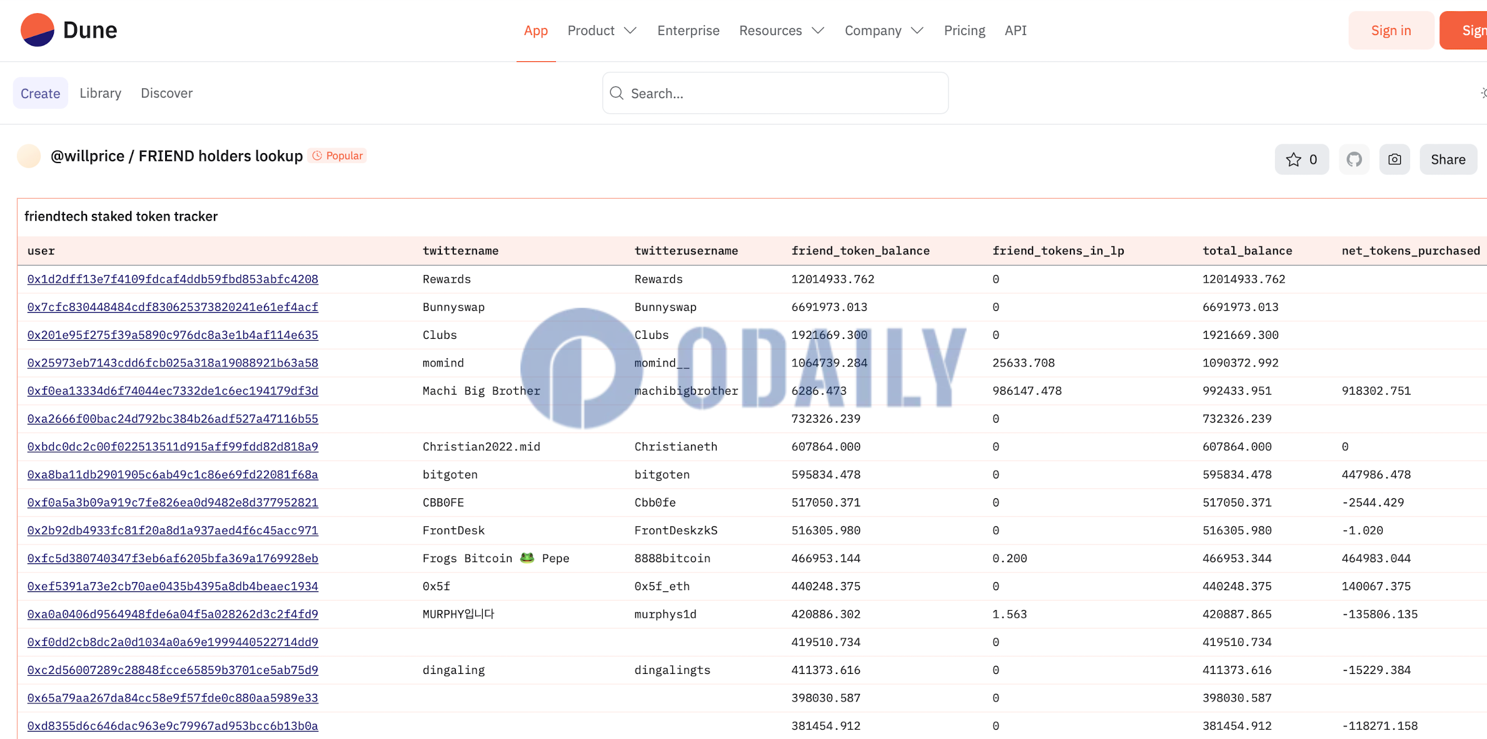The image size is (1487, 739).
Task: Open the GitHub icon button
Action: (x=1354, y=159)
